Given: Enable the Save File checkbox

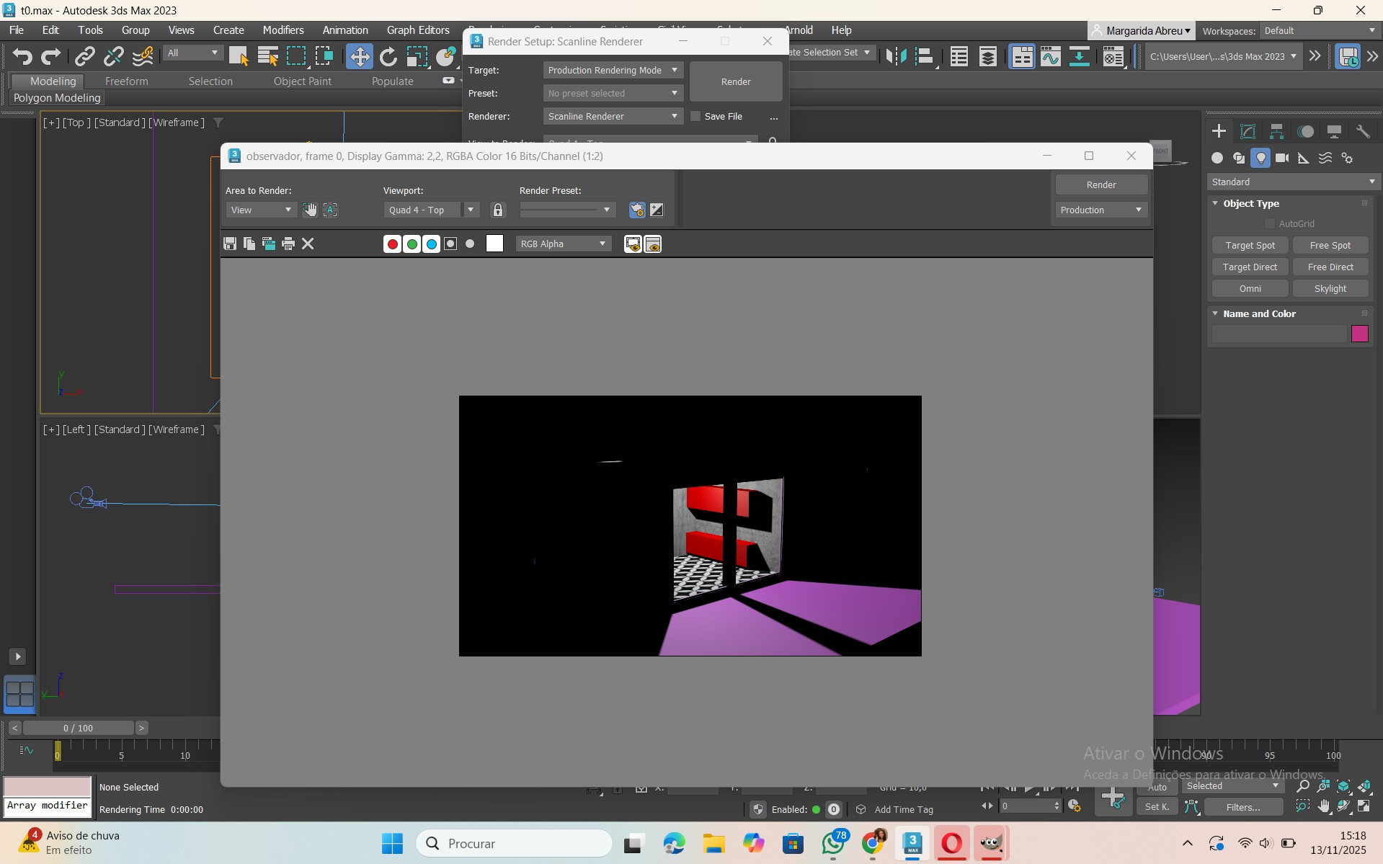Looking at the screenshot, I should click(695, 116).
